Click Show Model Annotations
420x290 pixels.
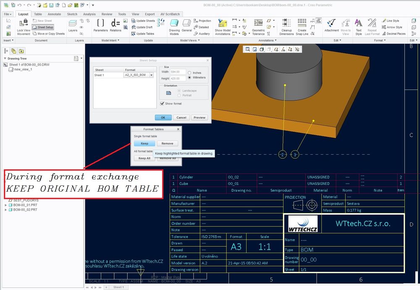pos(223,27)
